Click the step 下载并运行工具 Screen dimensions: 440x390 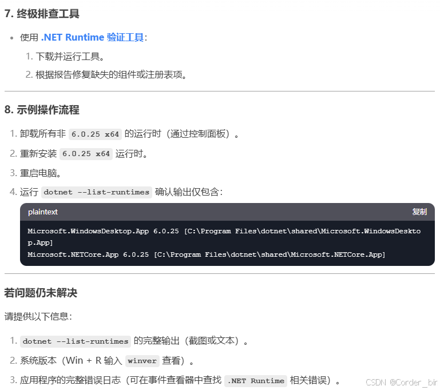pyautogui.click(x=70, y=57)
